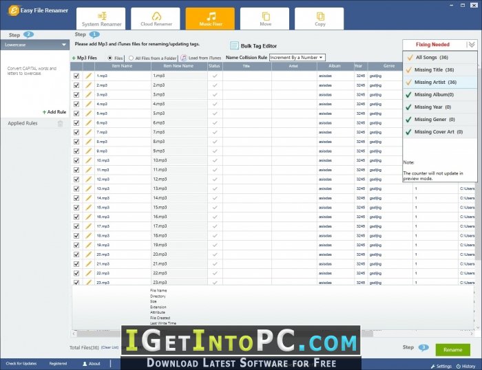Choose Missing Cover Art (0) filter
Image resolution: width=482 pixels, height=370 pixels.
click(439, 132)
